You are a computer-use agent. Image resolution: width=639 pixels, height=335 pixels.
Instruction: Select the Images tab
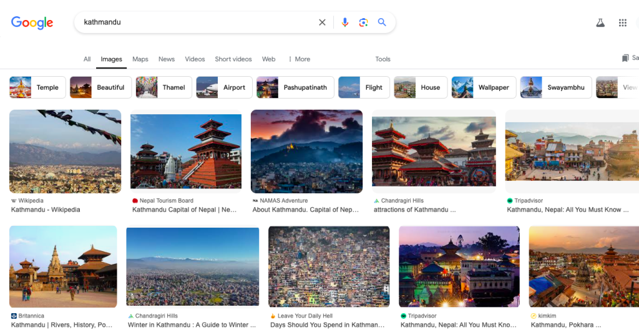click(x=111, y=59)
